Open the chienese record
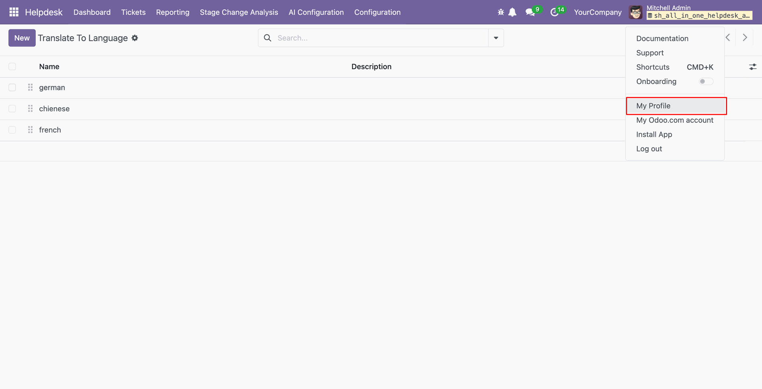This screenshot has height=389, width=762. tap(54, 108)
